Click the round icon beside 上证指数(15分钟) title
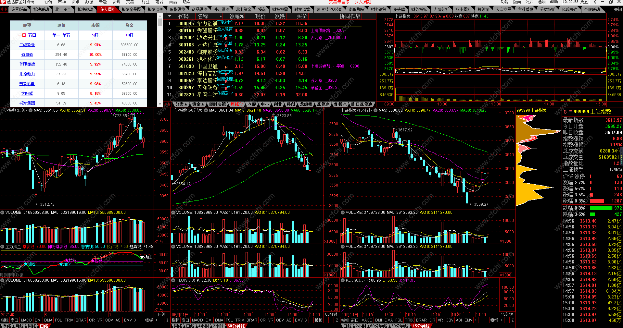 tap(375, 110)
